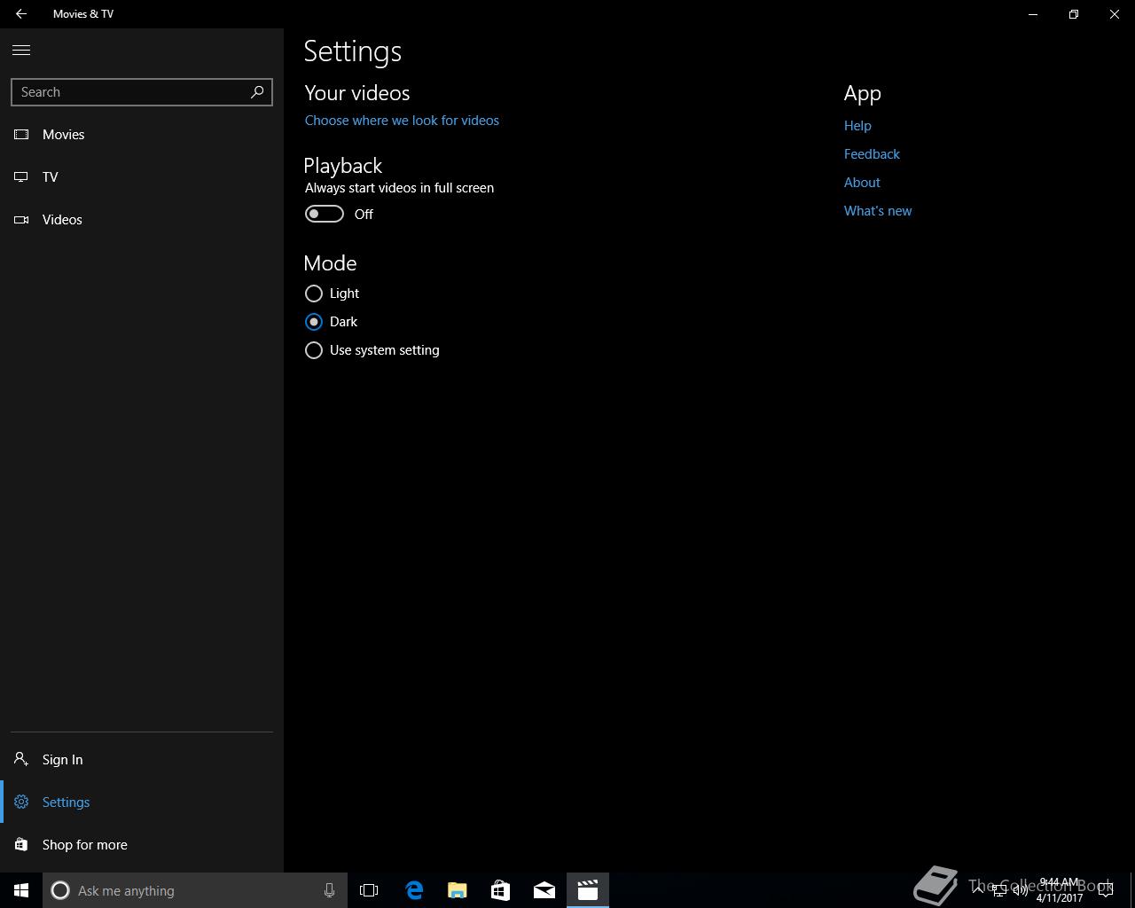Click the Cortana circle icon
Viewport: 1135px width, 908px height.
[x=60, y=890]
